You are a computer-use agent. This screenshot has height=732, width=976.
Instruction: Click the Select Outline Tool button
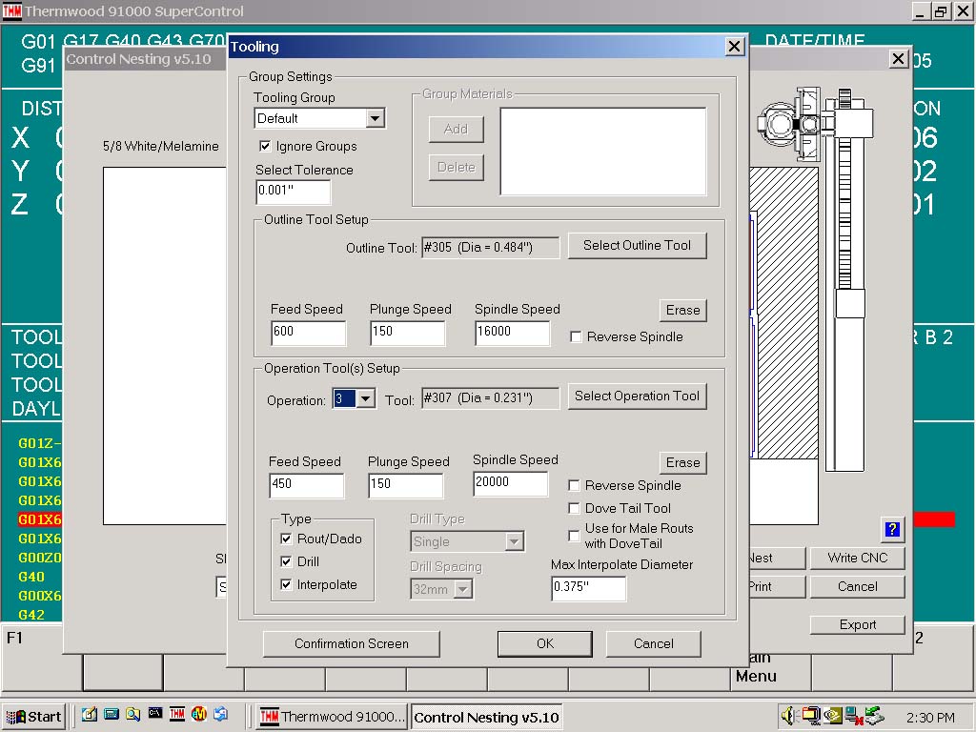click(x=637, y=246)
